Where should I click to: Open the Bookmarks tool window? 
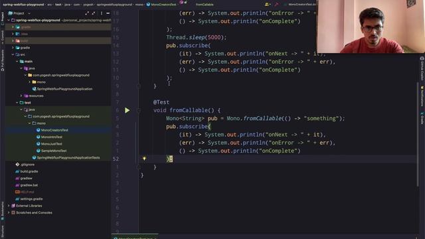3,211
